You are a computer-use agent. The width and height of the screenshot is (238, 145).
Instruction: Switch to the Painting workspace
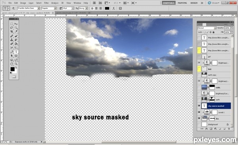coord(182,3)
